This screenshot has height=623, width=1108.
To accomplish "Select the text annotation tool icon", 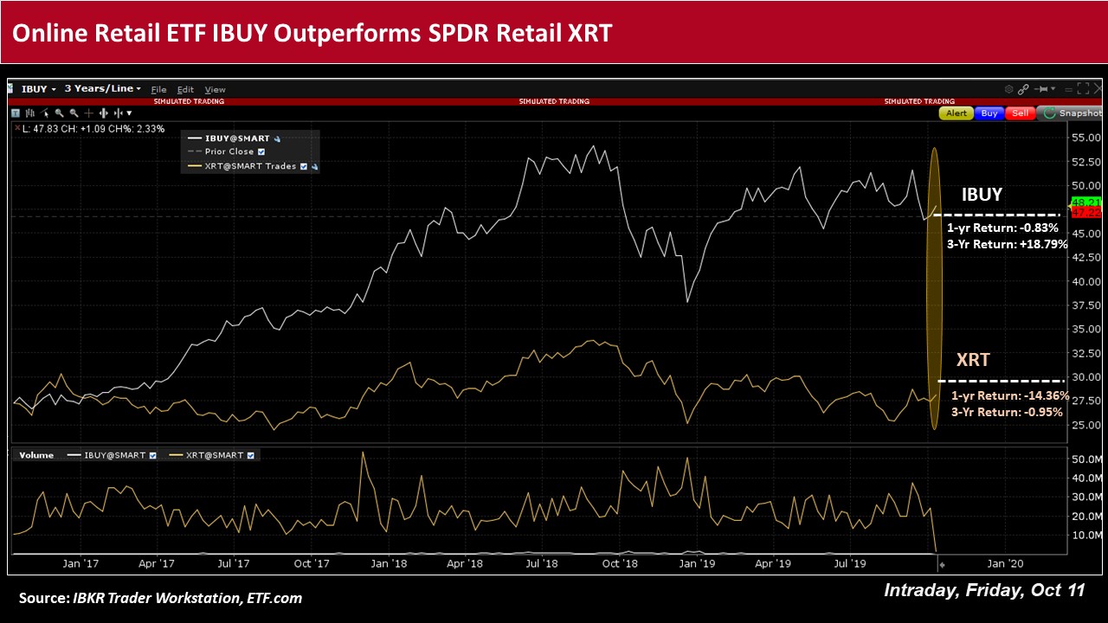I will coord(16,112).
